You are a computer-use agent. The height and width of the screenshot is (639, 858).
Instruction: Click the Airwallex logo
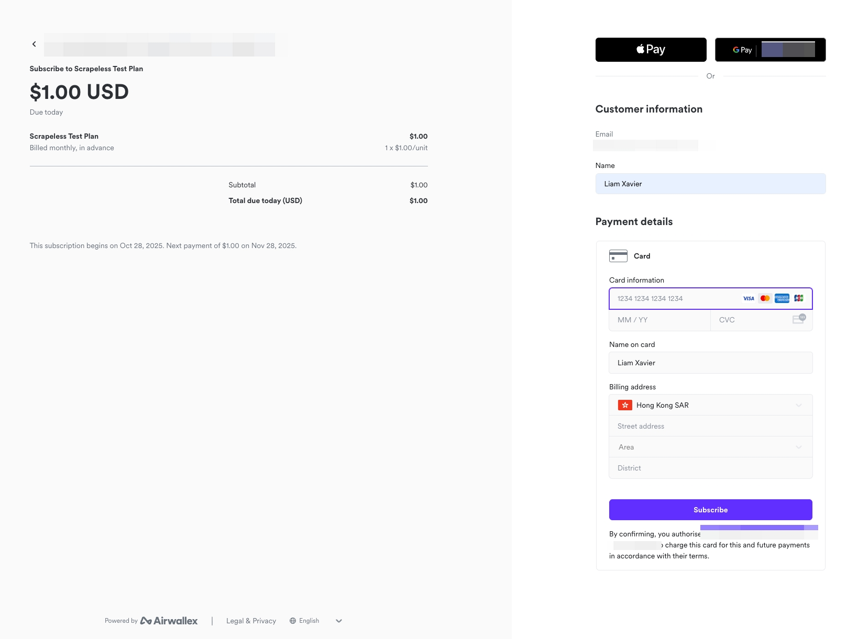click(169, 620)
